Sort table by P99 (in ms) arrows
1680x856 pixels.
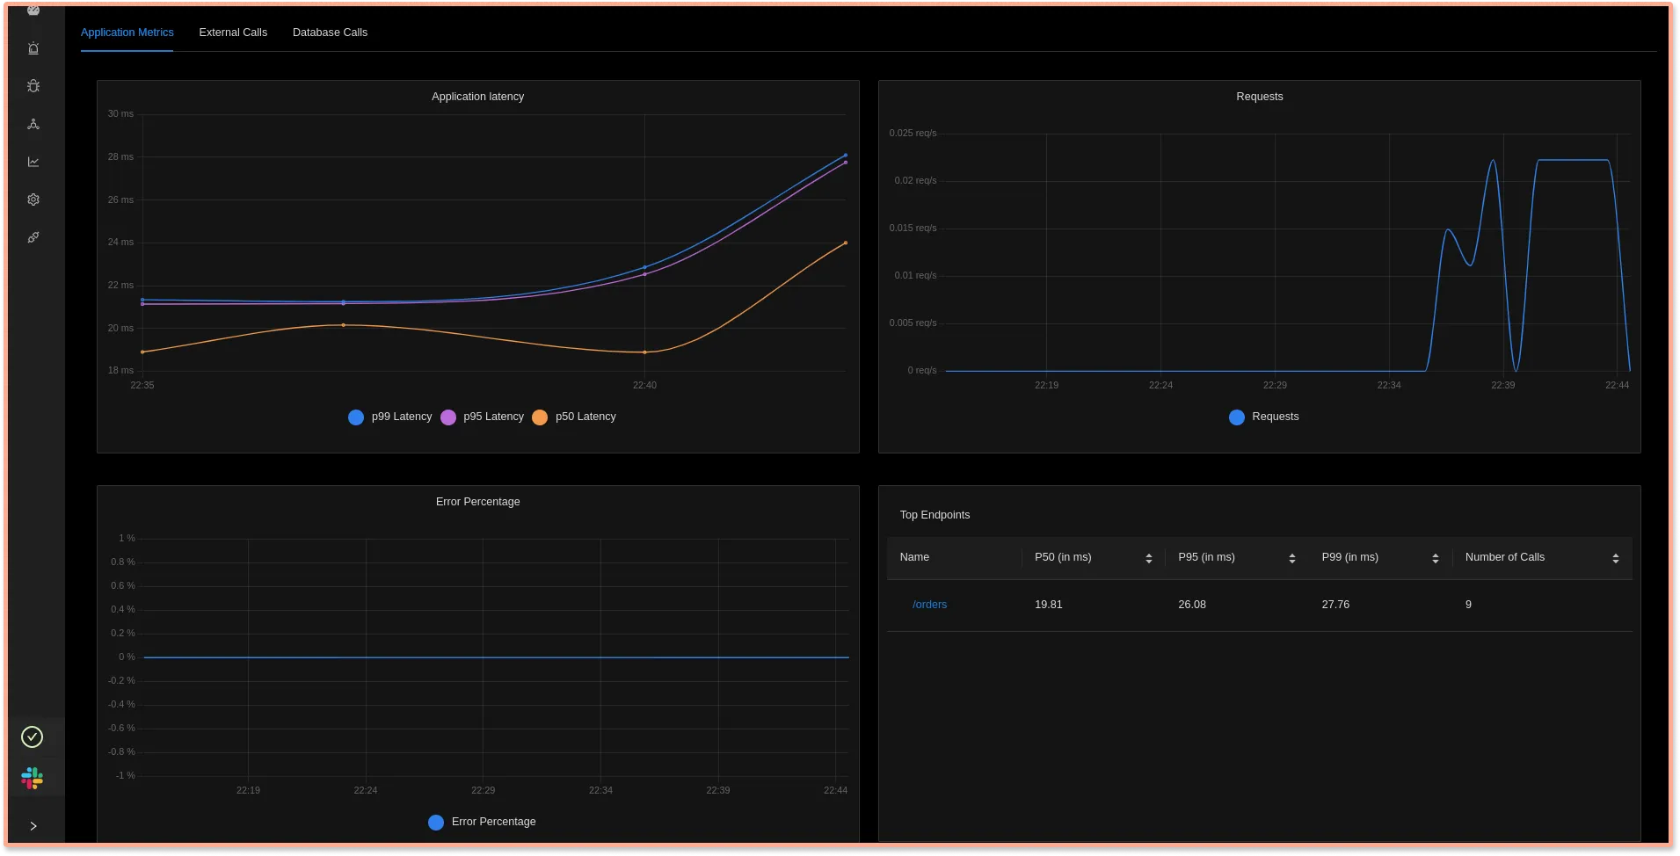click(x=1436, y=558)
